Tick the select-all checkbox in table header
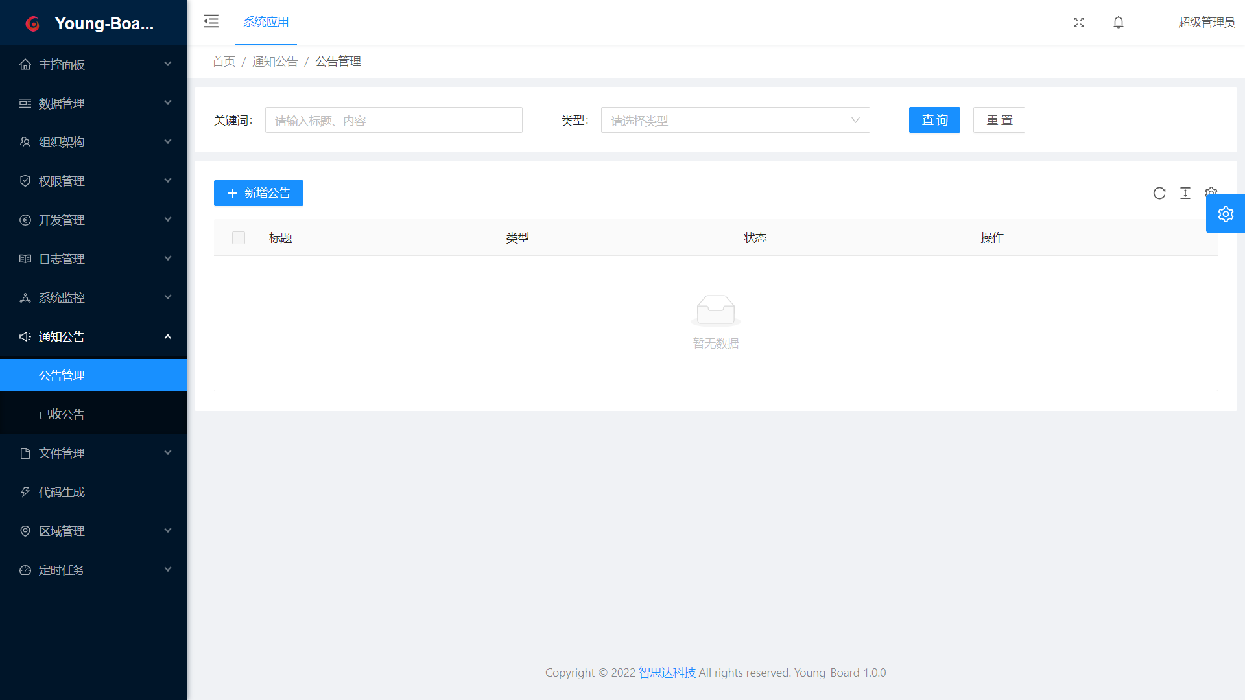This screenshot has width=1245, height=700. [x=239, y=238]
